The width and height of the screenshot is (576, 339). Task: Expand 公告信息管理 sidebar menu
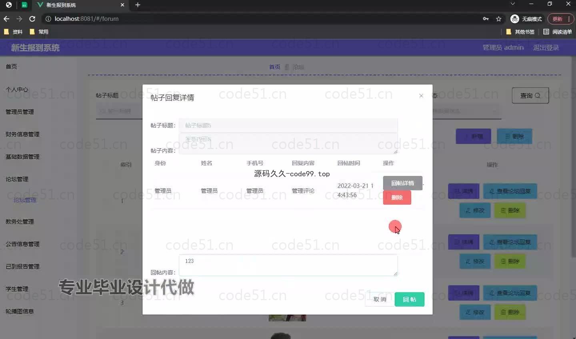point(22,244)
